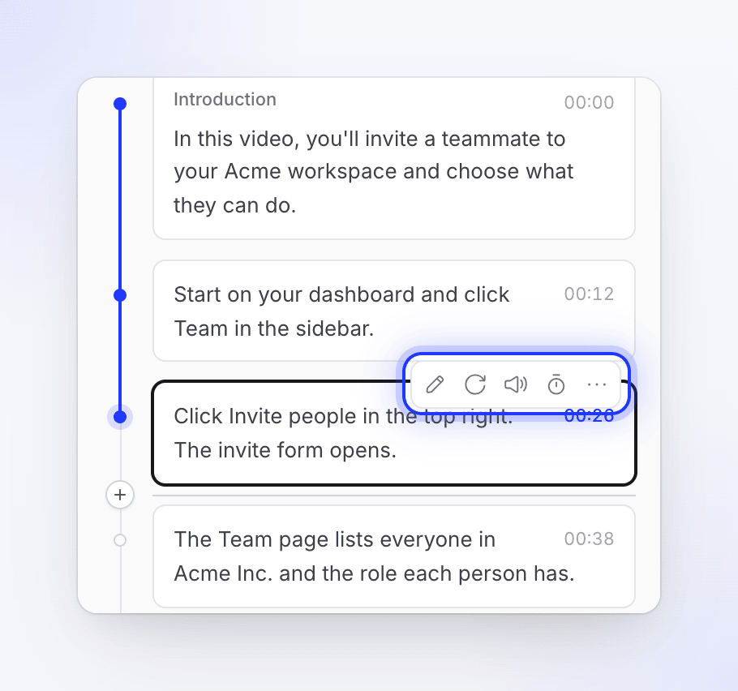The height and width of the screenshot is (691, 738).
Task: Click 'The invite form opens.' text
Action: (x=285, y=450)
